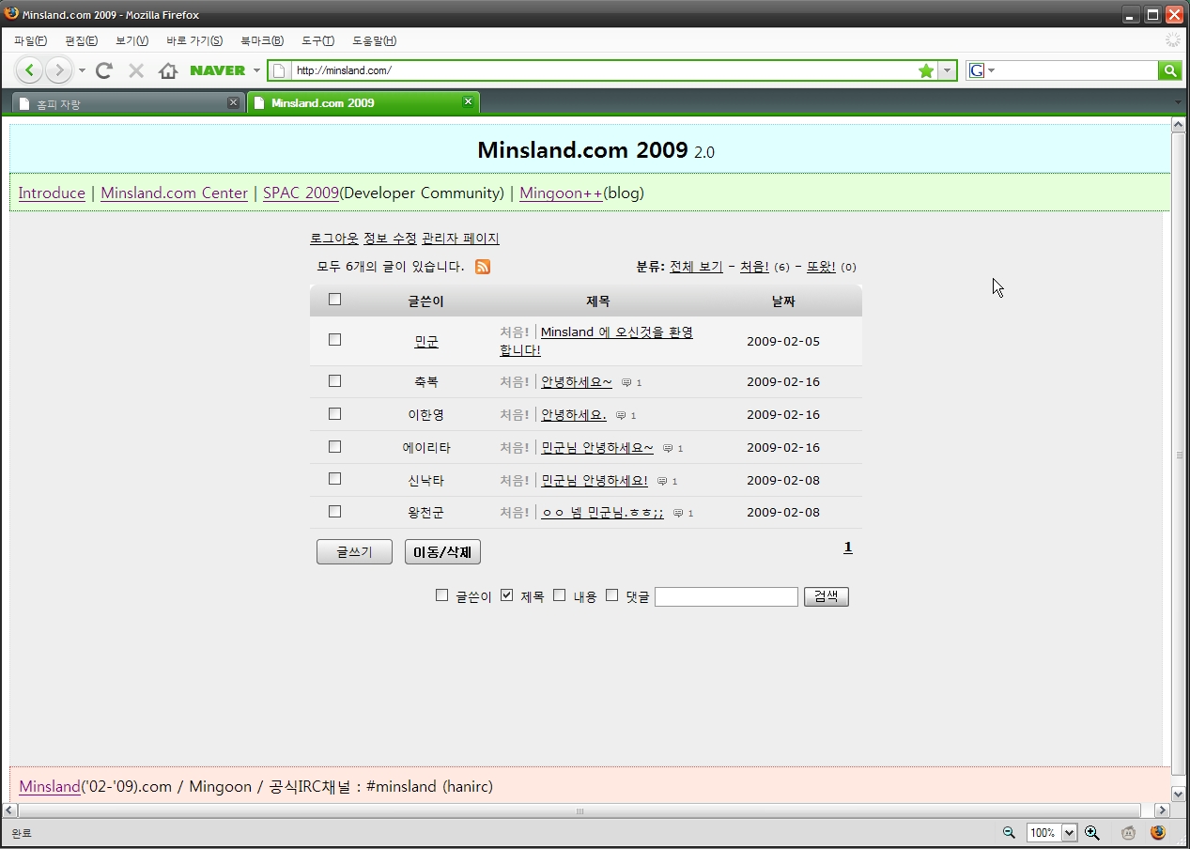Enable the 내용 search checkbox
Image resolution: width=1190 pixels, height=849 pixels.
(x=559, y=595)
